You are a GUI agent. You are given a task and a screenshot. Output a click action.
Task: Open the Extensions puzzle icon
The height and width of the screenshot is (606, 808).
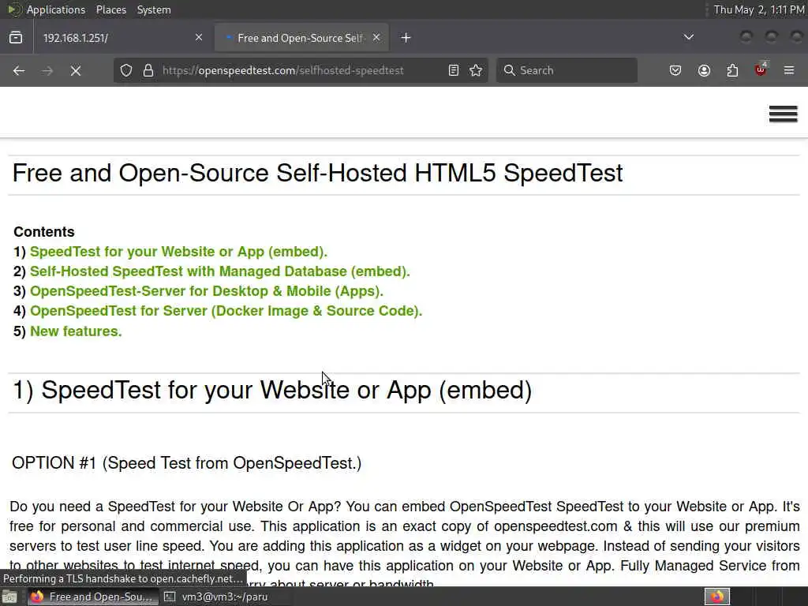point(732,70)
